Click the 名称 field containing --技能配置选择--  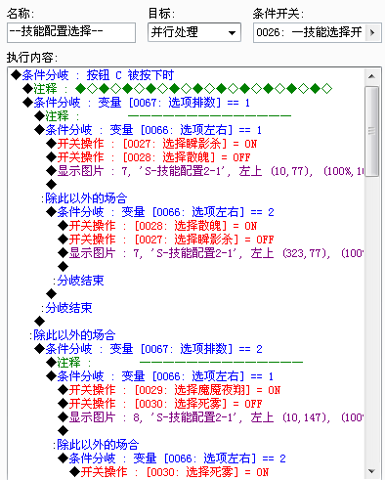[x=71, y=32]
